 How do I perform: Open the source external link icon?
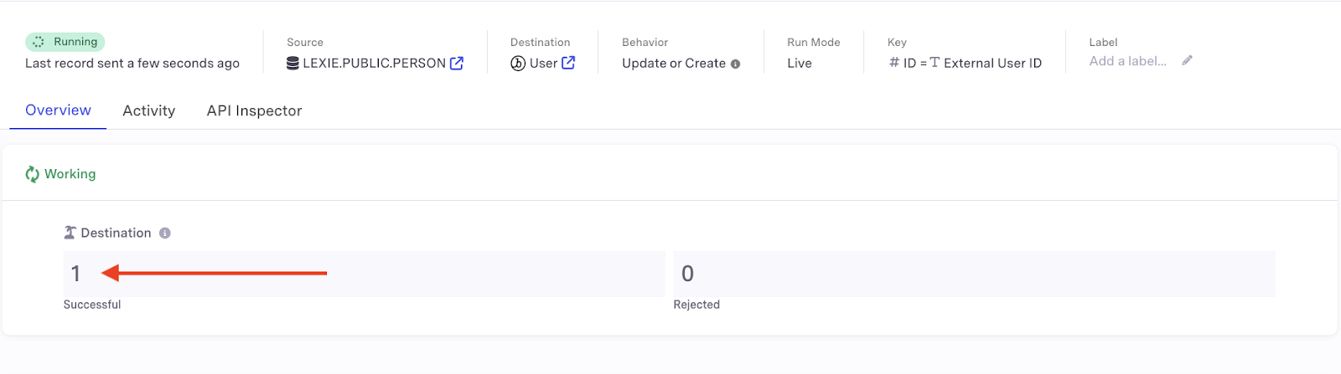tap(457, 63)
